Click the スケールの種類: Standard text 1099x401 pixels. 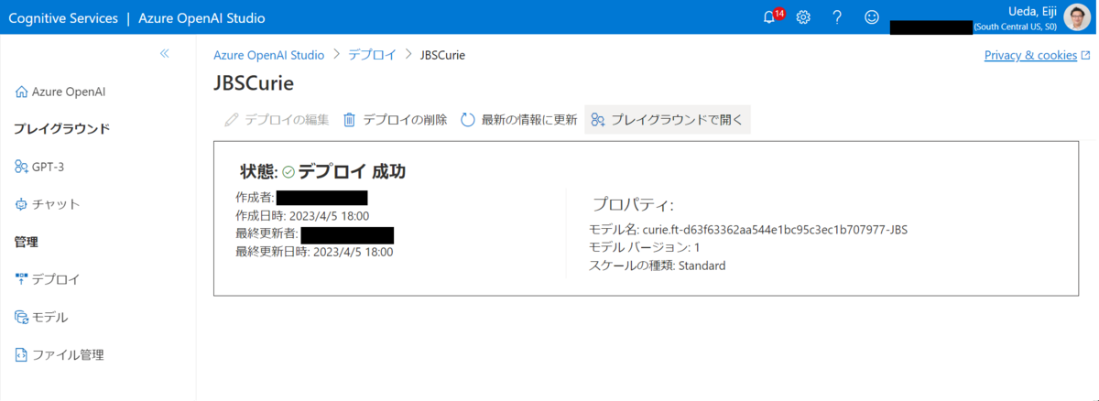point(658,266)
